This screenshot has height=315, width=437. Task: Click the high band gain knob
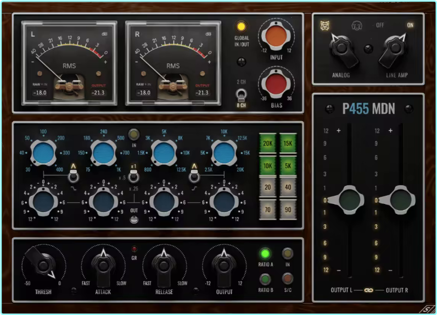(x=224, y=202)
